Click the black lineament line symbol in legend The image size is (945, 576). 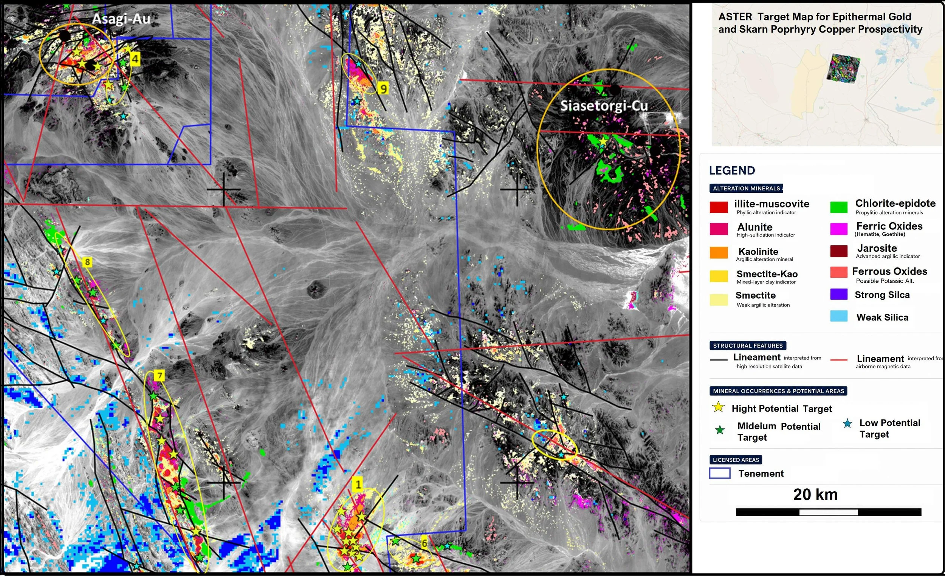[719, 360]
